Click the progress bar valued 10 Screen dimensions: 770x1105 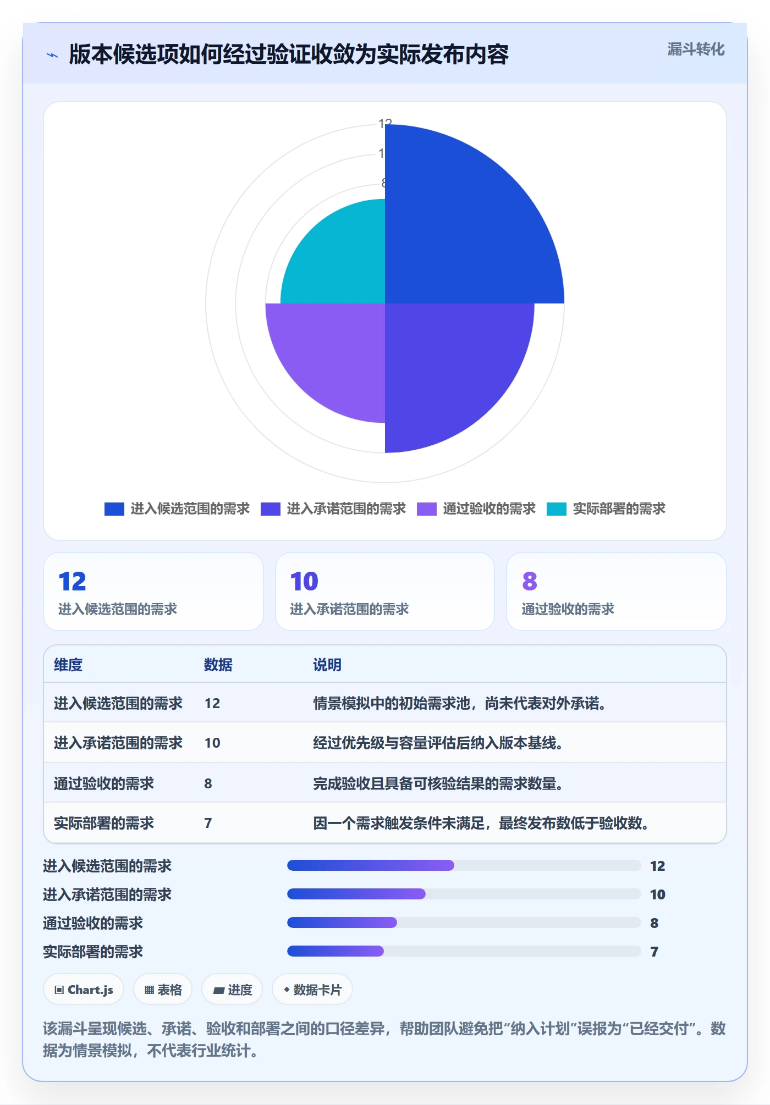[x=464, y=894]
